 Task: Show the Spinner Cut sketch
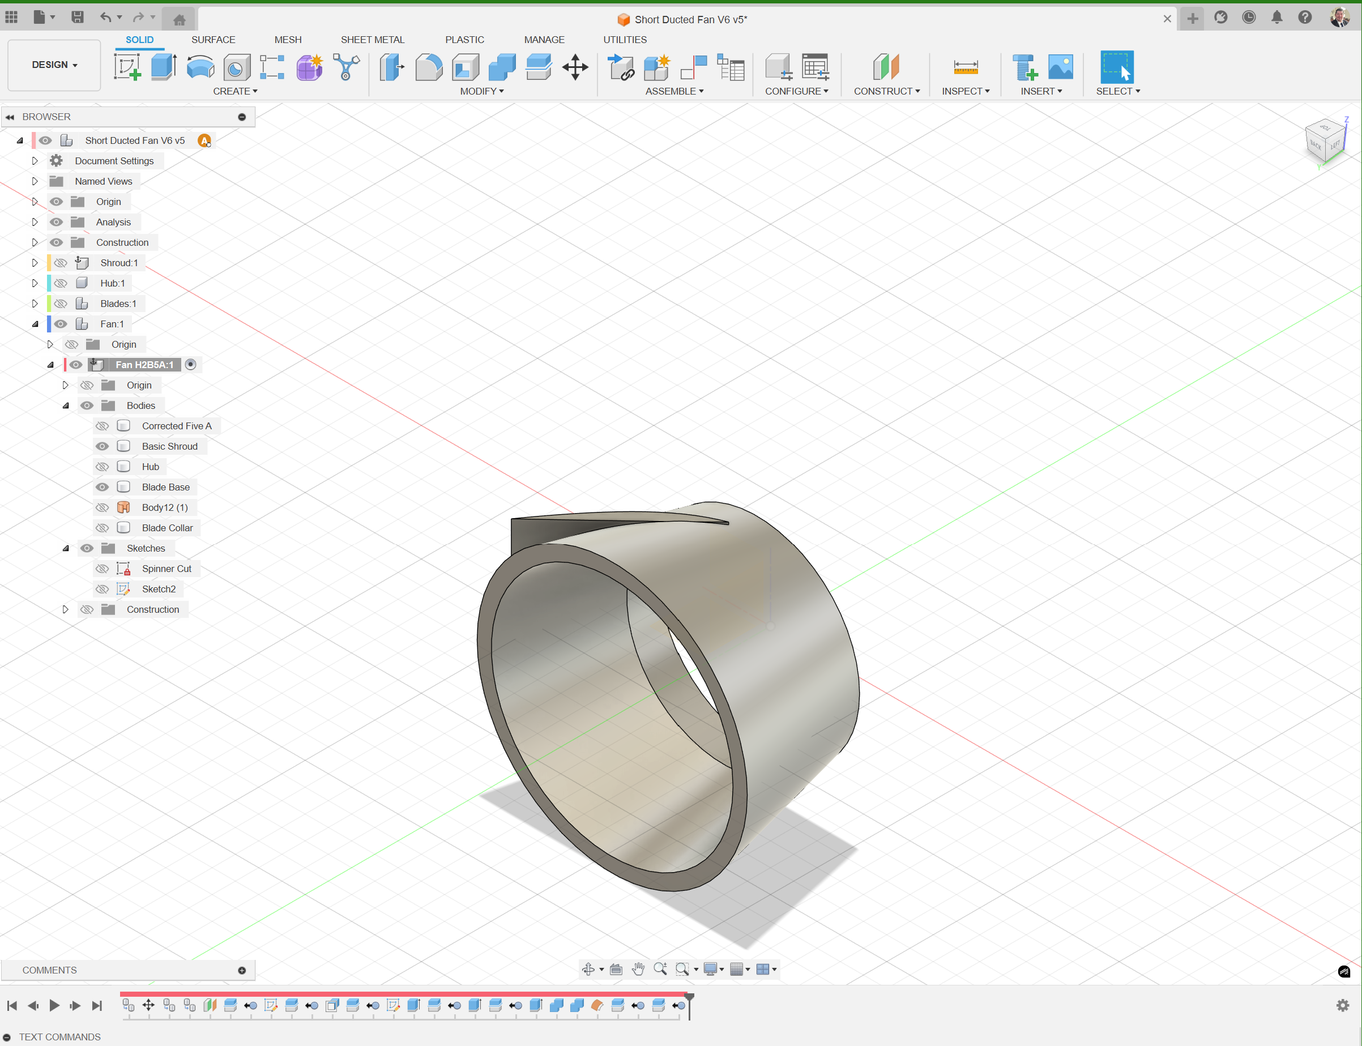pyautogui.click(x=102, y=569)
